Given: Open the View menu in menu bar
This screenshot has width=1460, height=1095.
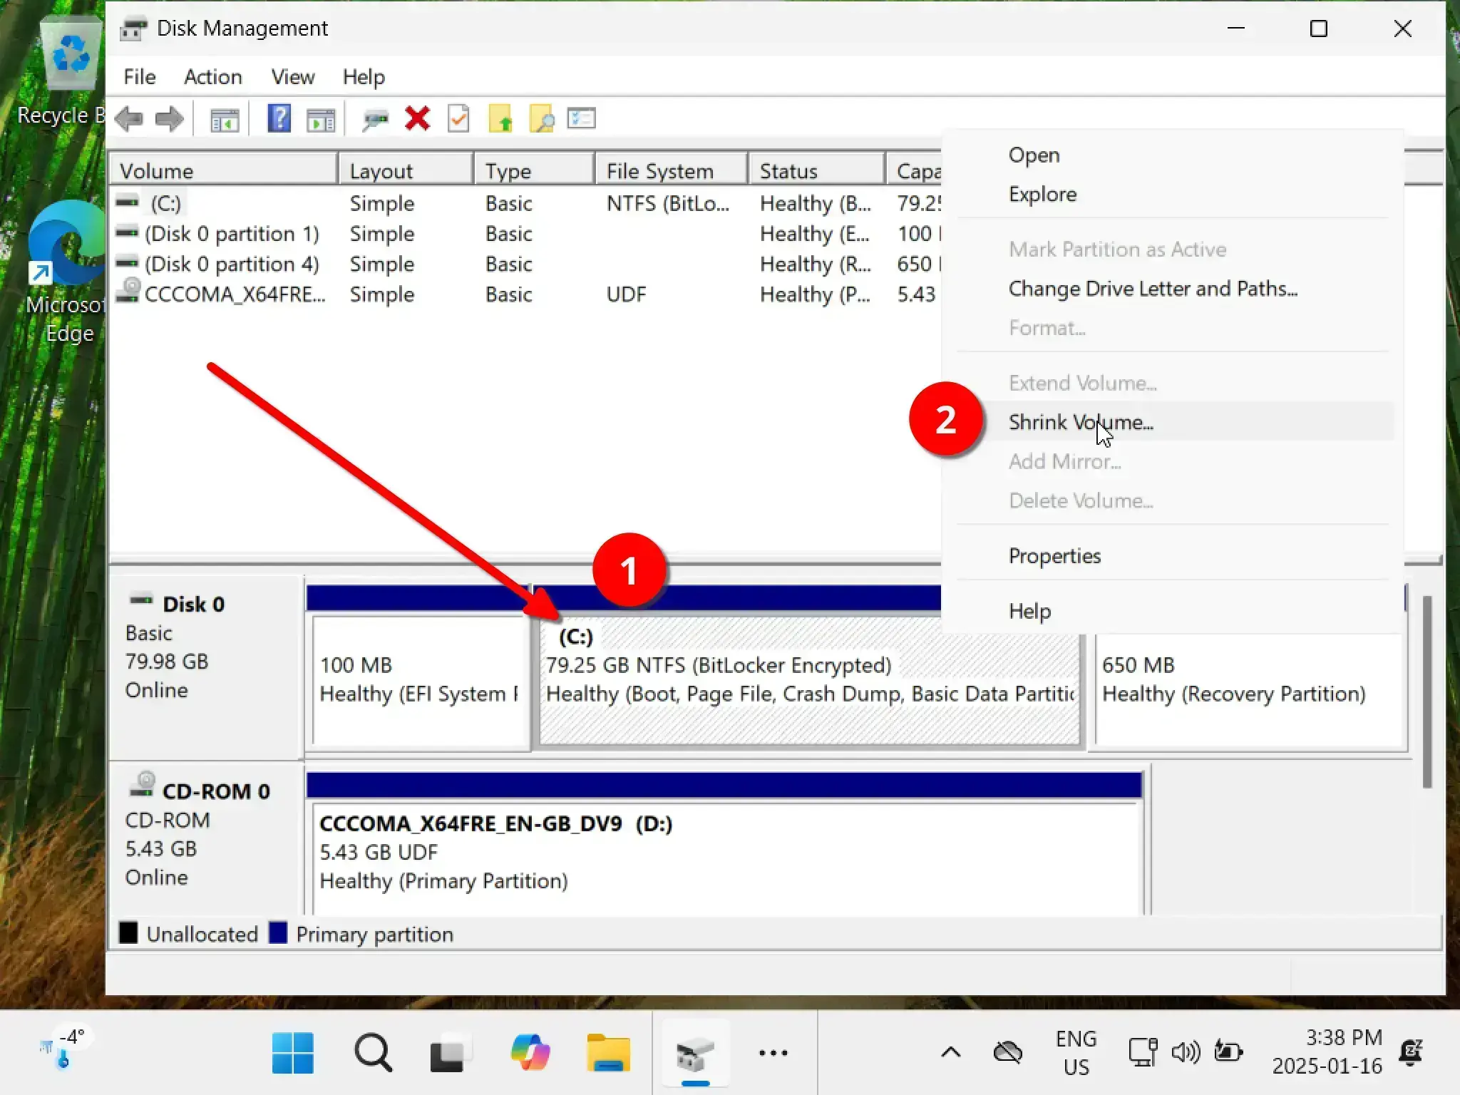Looking at the screenshot, I should (292, 77).
